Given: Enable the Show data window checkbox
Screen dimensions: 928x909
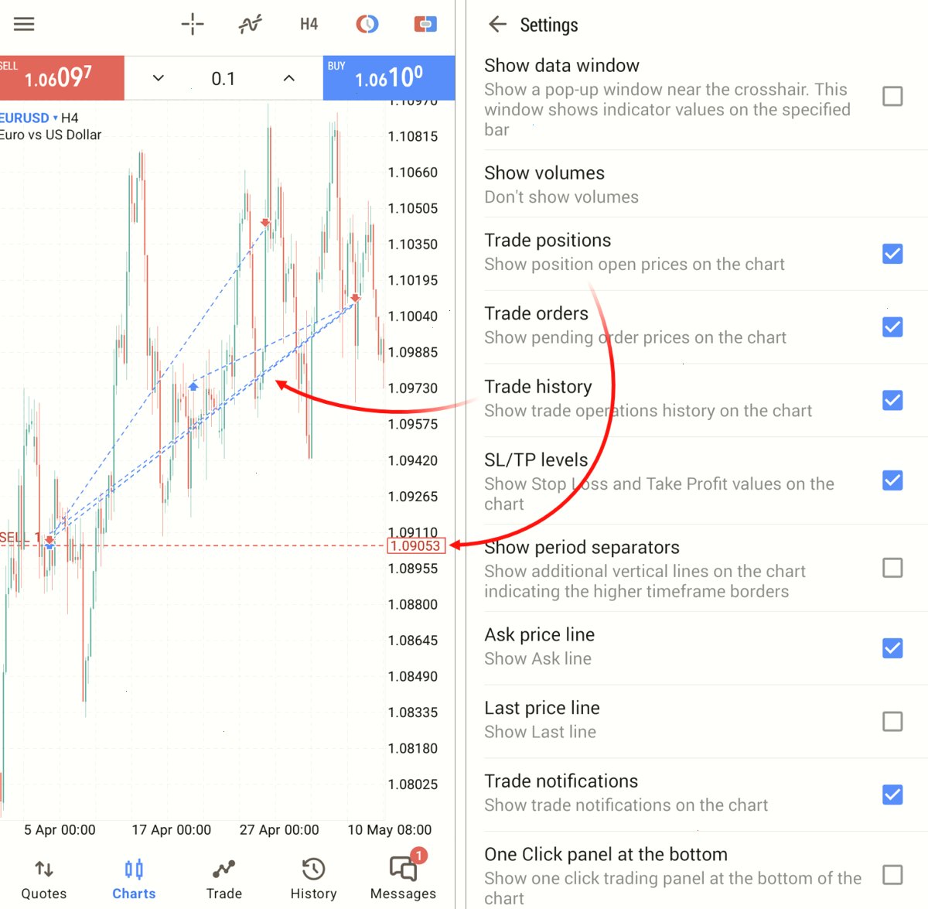Looking at the screenshot, I should pyautogui.click(x=892, y=96).
